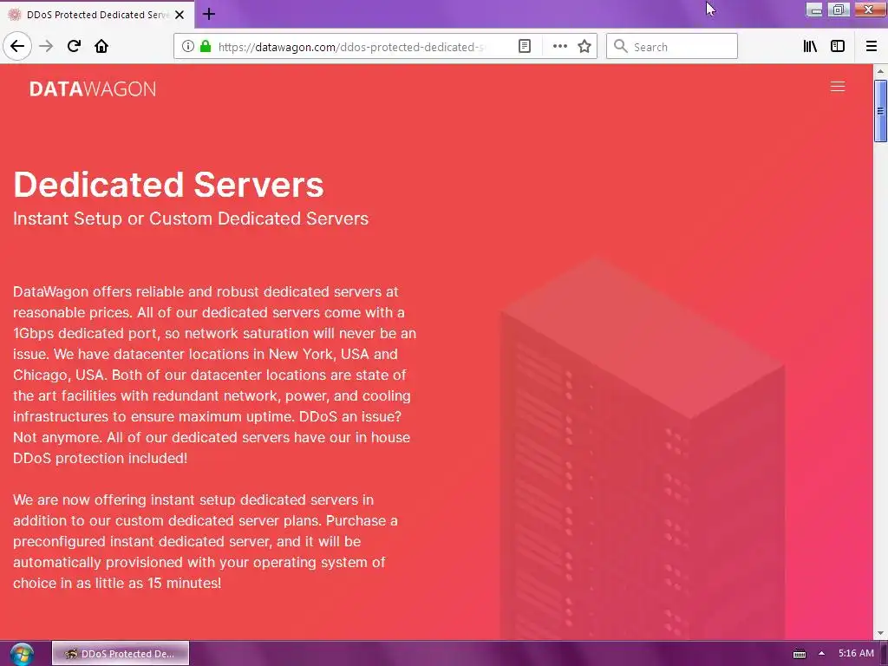Restore down the browser window
Screen dimensions: 888x666
click(839, 9)
